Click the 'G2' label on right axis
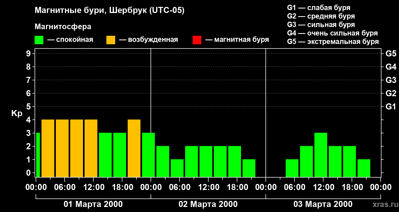This screenshot has width=399, height=212. coord(391,93)
